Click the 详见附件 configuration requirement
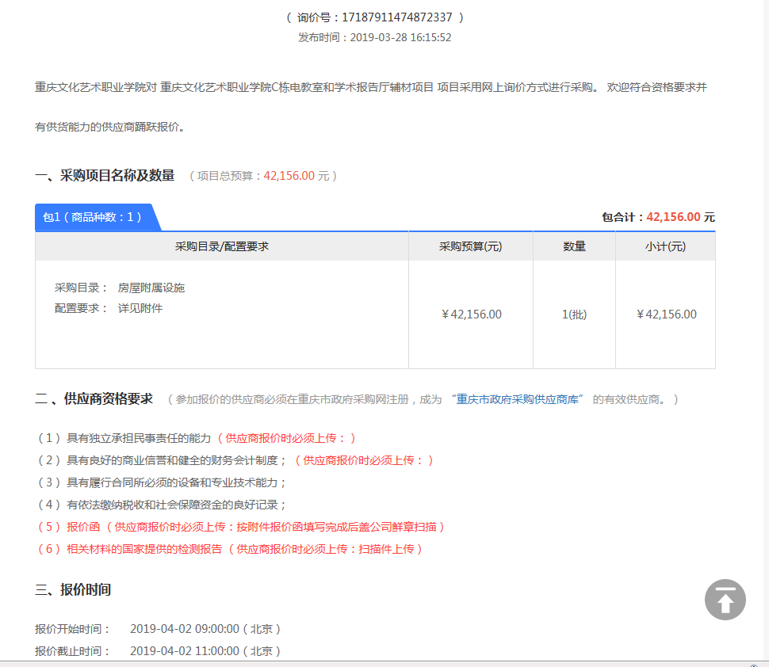The image size is (769, 667). tap(140, 308)
